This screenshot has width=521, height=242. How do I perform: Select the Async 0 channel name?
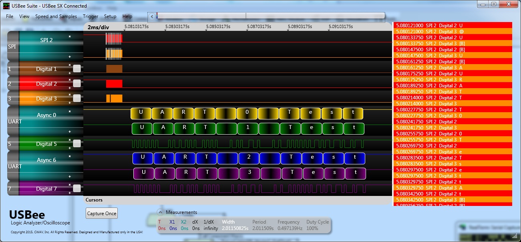click(46, 115)
